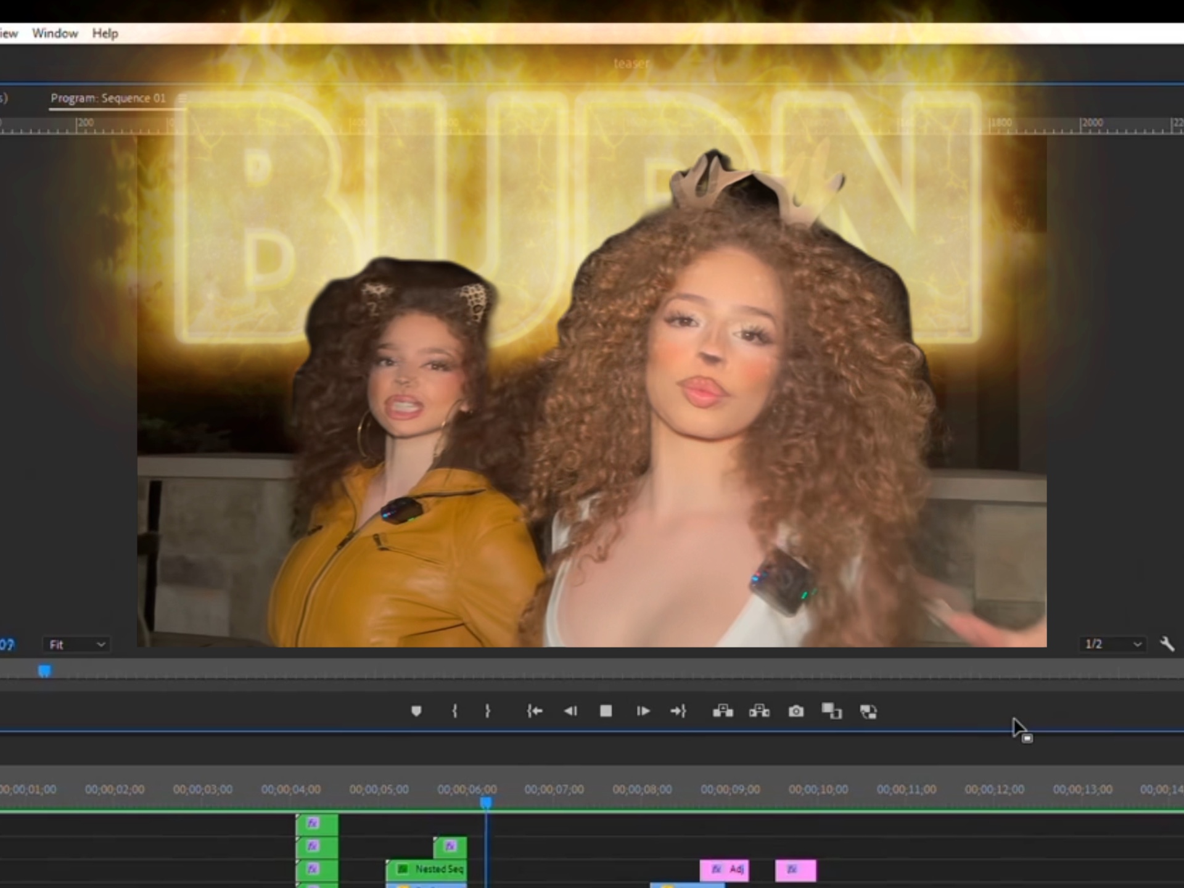The height and width of the screenshot is (888, 1184).
Task: Toggle the Comparison View button
Action: (831, 711)
